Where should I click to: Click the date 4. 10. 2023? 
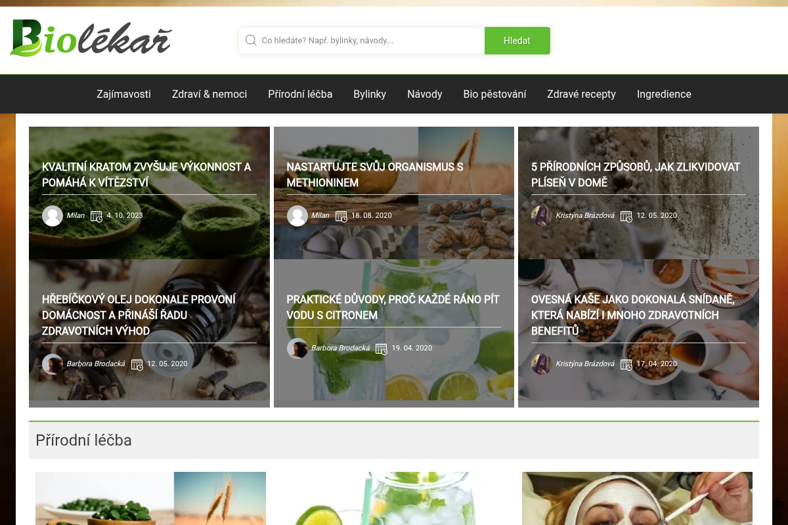(125, 215)
